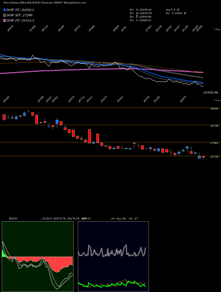
Task: Click the green MACD histogram bars
Action: pyautogui.click(x=4, y=254)
